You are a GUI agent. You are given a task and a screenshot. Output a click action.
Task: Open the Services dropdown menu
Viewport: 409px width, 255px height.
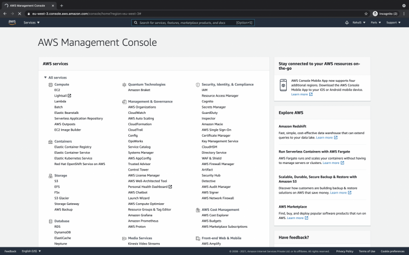(32, 23)
